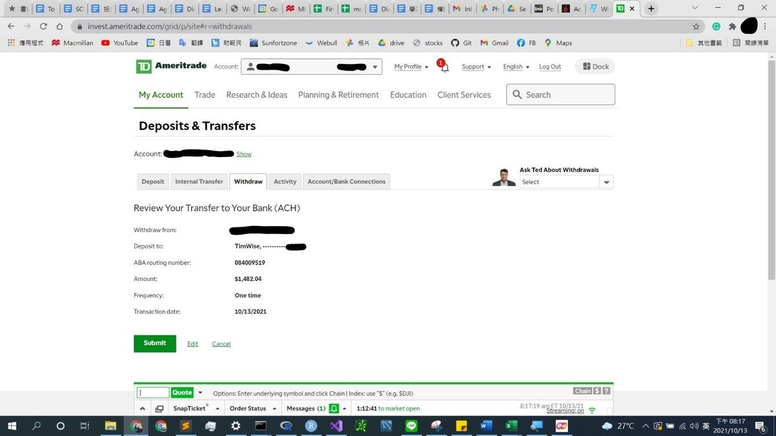The height and width of the screenshot is (436, 776).
Task: Click the Chain button
Action: tap(583, 391)
